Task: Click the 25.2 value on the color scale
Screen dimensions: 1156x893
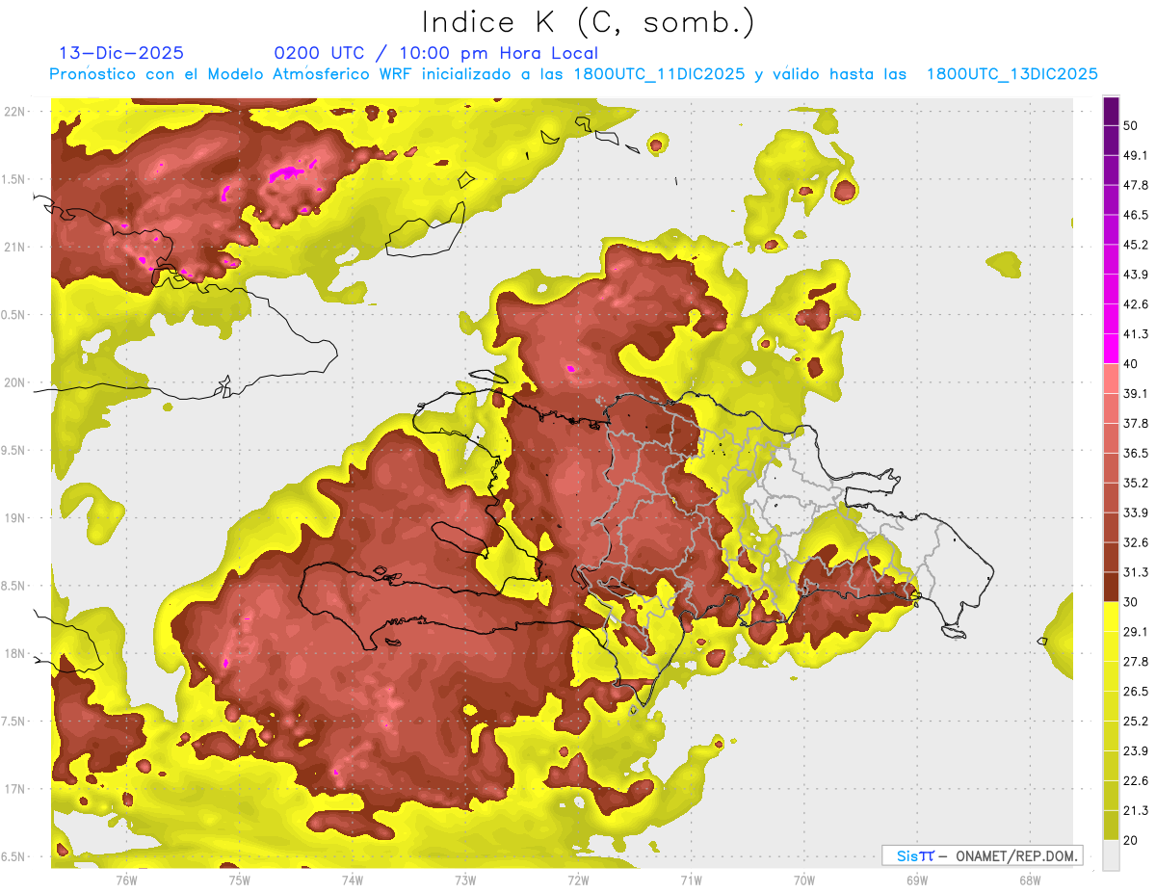Action: (1135, 721)
